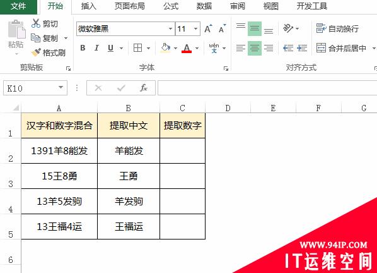This screenshot has height=273, width=377.
Task: Click the Increase Indent icon
Action: point(302,48)
